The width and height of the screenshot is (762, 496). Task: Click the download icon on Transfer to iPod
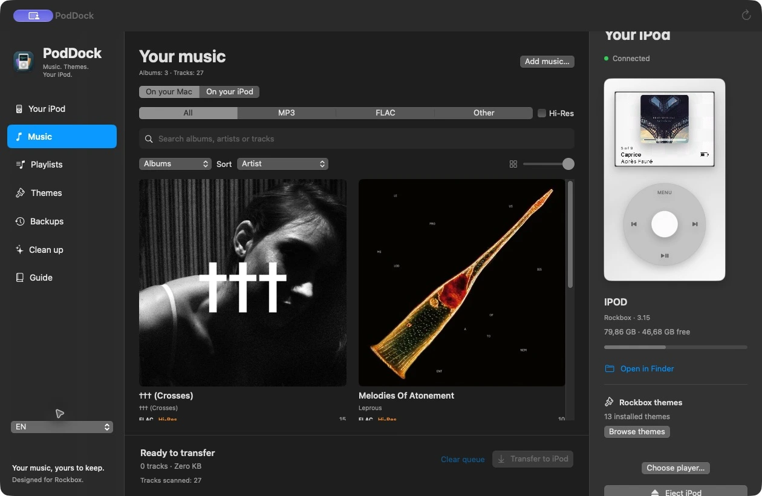tap(501, 459)
